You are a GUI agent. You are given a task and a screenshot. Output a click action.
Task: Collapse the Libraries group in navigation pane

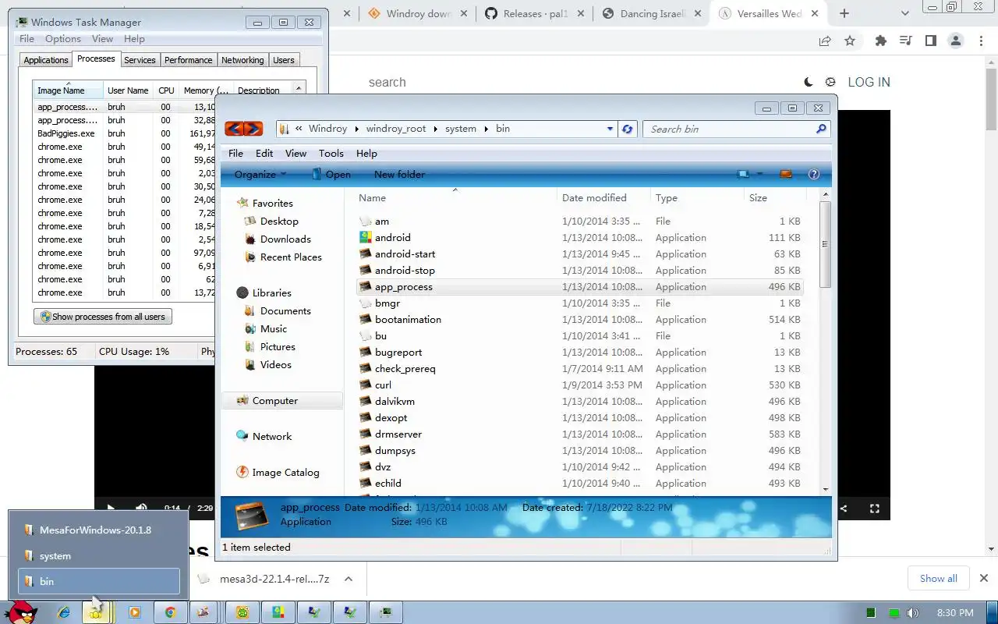(264, 292)
